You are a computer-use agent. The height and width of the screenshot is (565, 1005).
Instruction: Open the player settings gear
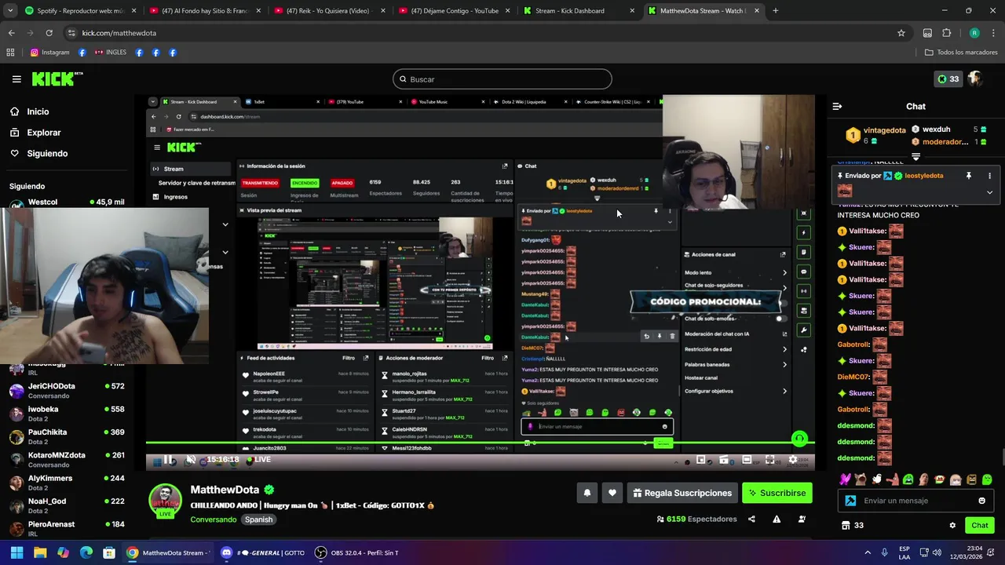pos(793,460)
